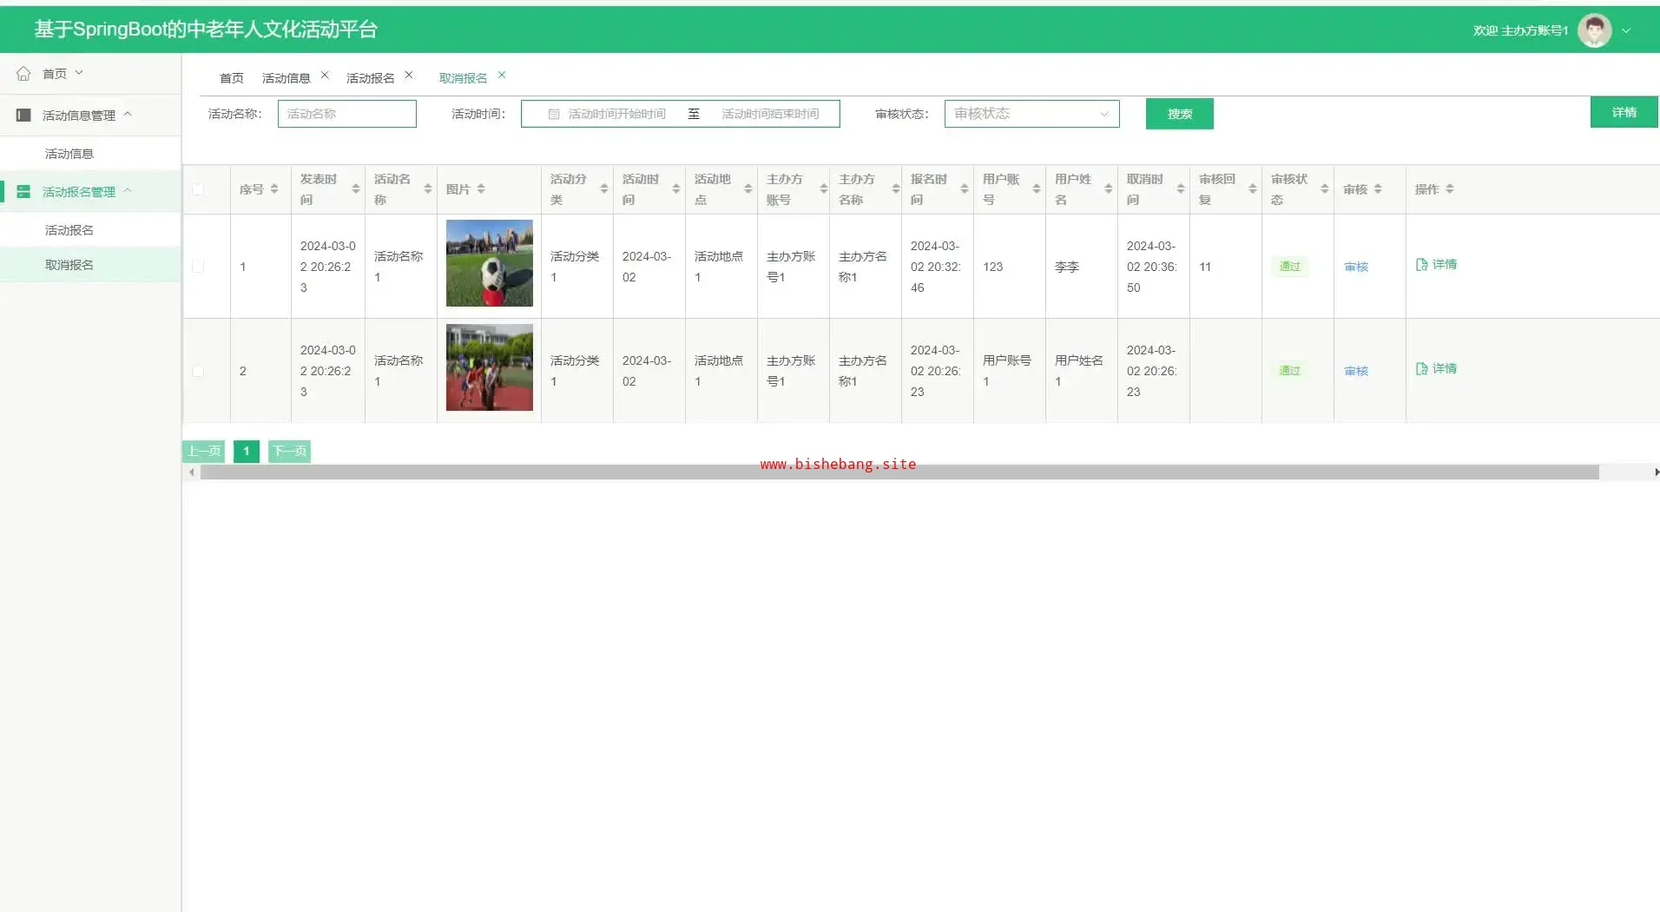1660x912 pixels.
Task: Sort by 用户账号 column arrows
Action: 1037,188
